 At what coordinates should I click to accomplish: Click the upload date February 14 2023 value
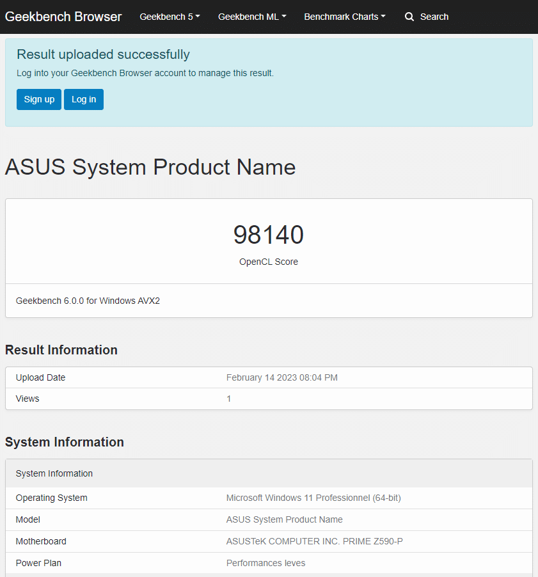coord(281,377)
